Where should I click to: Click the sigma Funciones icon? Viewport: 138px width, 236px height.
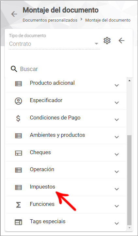point(18,205)
